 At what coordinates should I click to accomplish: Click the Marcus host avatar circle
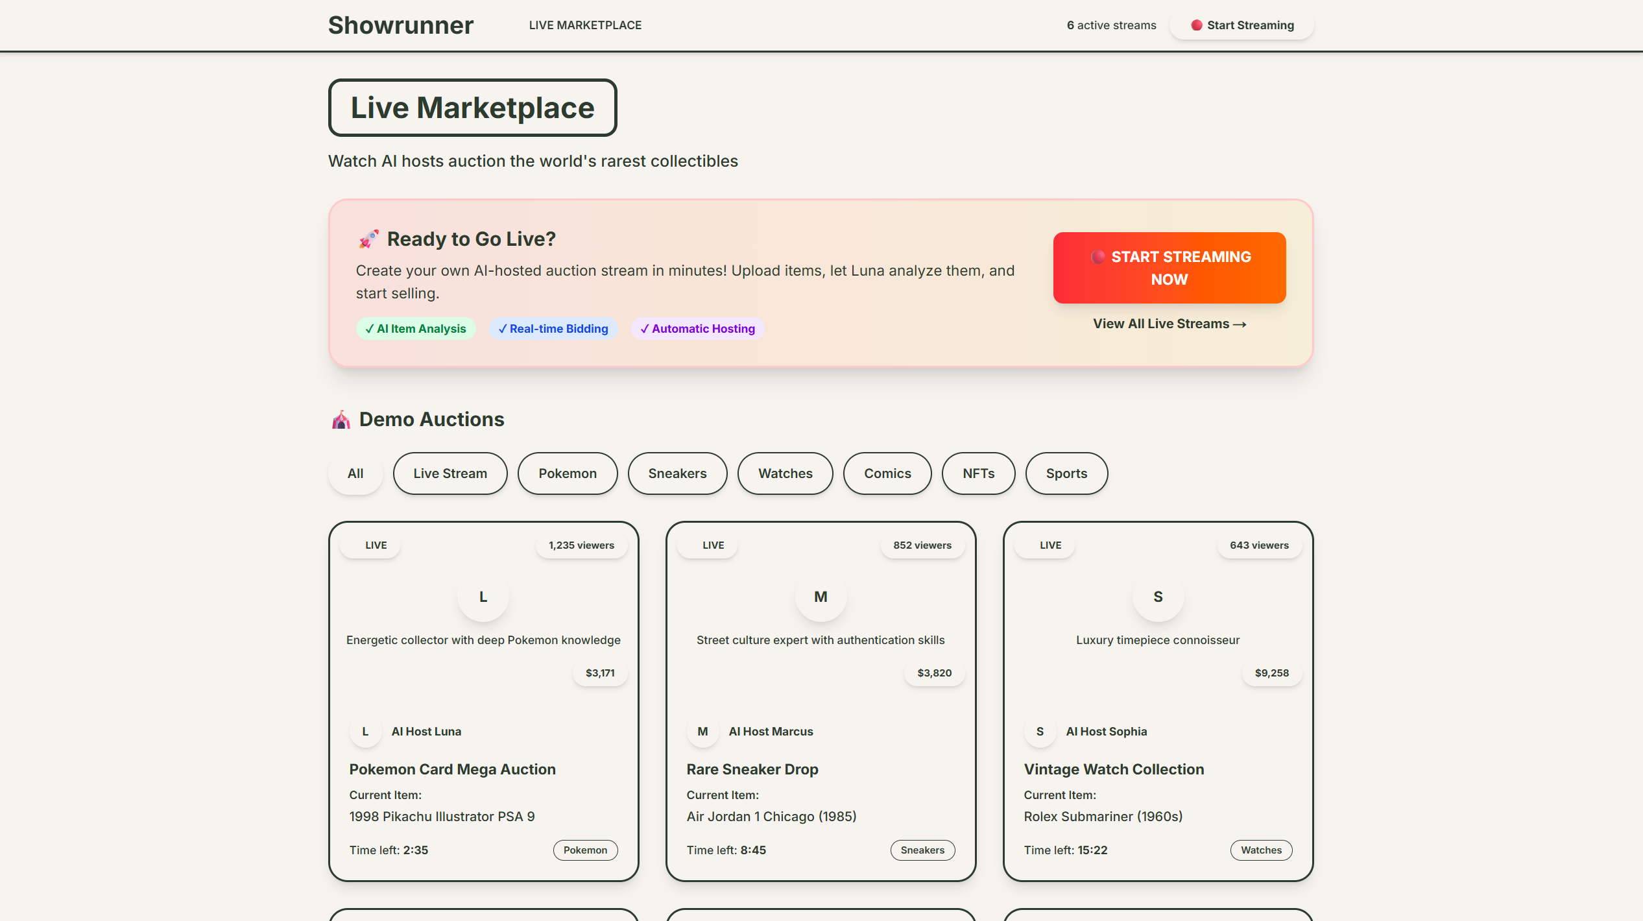tap(821, 597)
